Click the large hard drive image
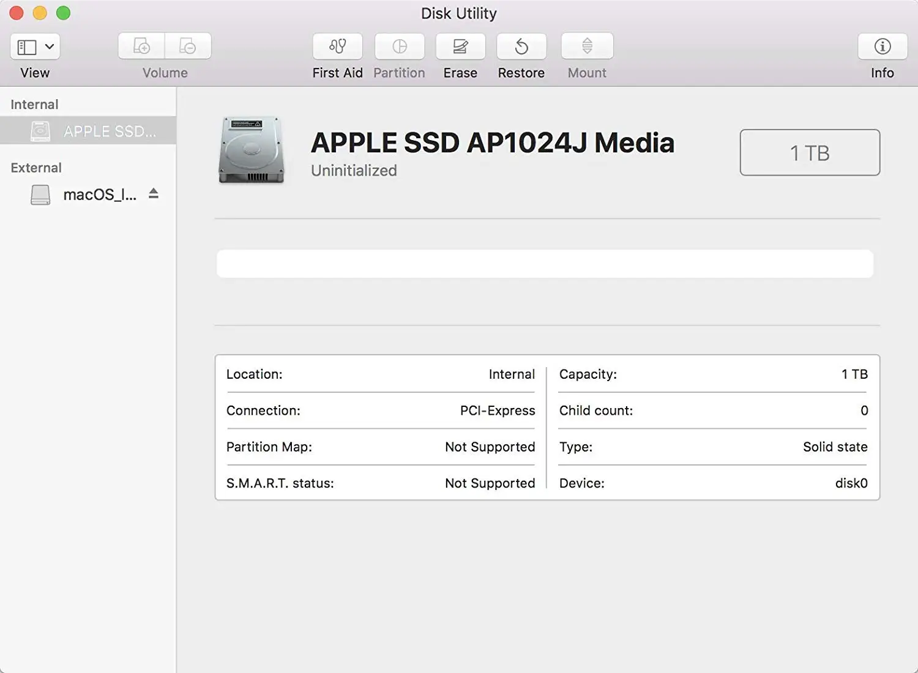 [252, 150]
